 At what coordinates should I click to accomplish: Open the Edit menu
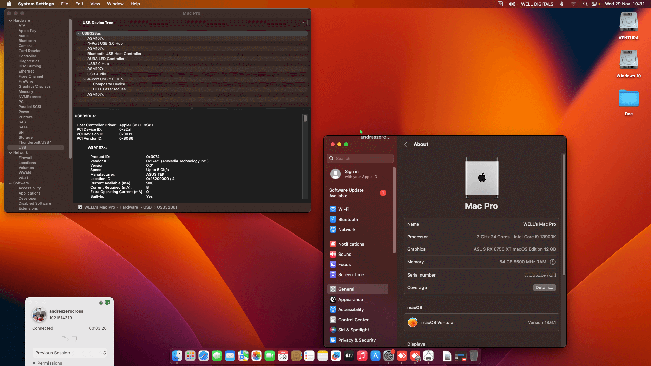pyautogui.click(x=79, y=4)
